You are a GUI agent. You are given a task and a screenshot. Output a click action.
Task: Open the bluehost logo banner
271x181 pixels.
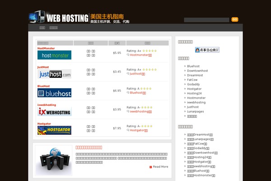click(55, 93)
